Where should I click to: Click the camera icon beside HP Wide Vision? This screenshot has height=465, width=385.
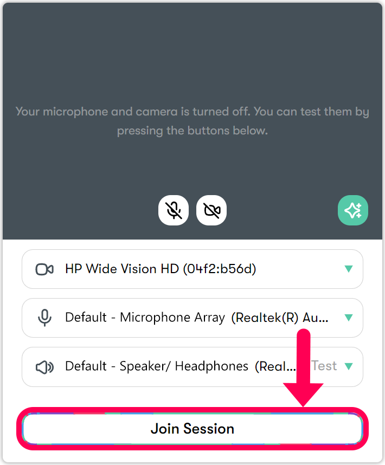(x=44, y=269)
